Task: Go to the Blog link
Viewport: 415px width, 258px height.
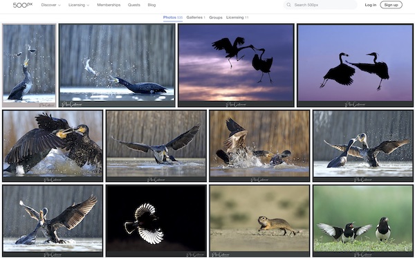Action: tap(151, 5)
